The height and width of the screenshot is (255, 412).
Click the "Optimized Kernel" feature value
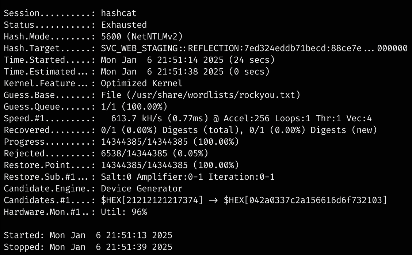tap(141, 83)
